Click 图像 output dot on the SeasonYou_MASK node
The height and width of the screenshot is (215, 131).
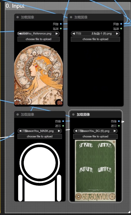tap(63, 121)
